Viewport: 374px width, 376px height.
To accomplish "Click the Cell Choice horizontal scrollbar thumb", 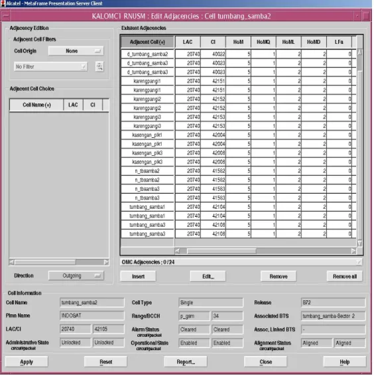I will tap(45, 263).
